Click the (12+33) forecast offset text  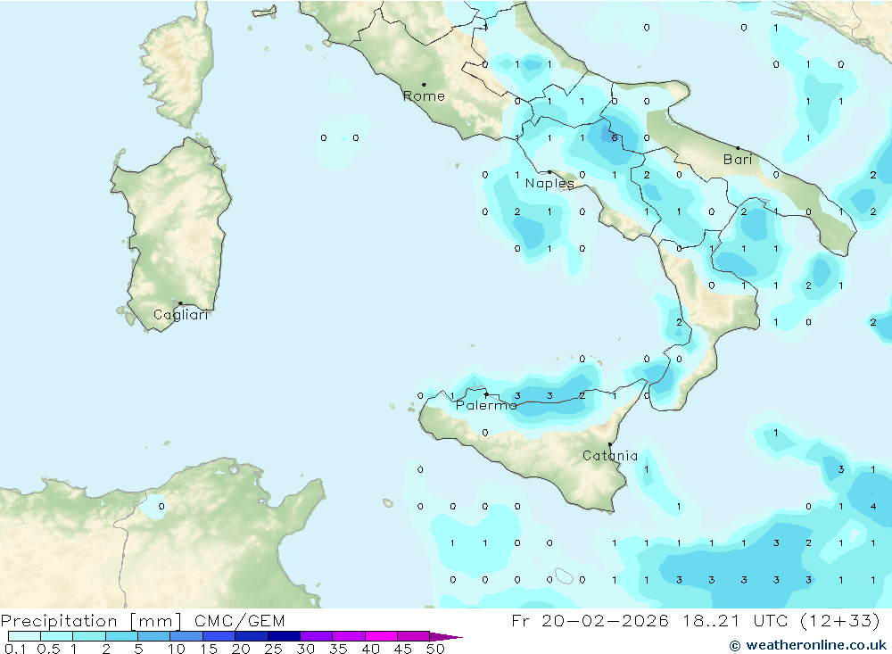(839, 620)
